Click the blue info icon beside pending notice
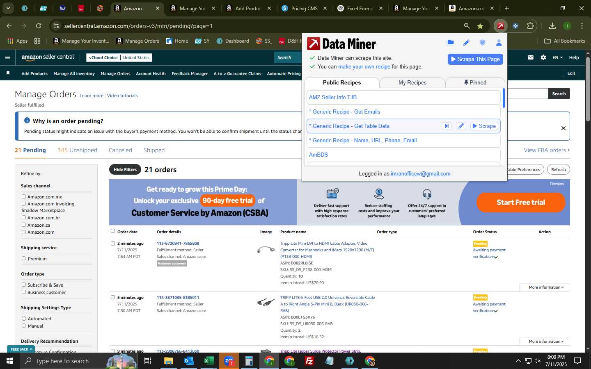 coord(27,121)
